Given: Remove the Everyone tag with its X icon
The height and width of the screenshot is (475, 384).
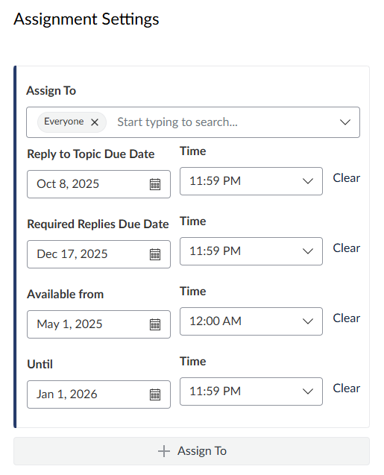Looking at the screenshot, I should pos(95,122).
